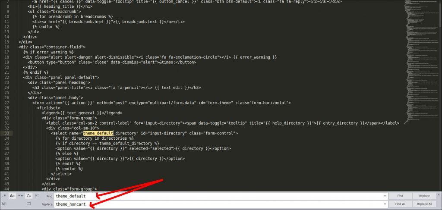Click line number 33 in the gutter
This screenshot has height=210, width=442.
(x=6, y=133)
